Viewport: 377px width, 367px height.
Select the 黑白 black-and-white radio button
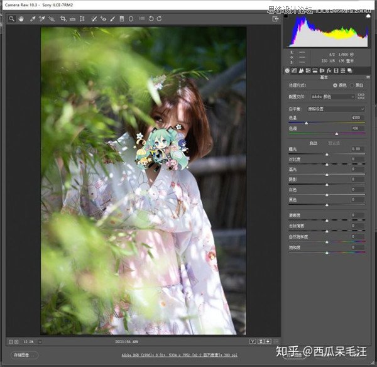(352, 85)
